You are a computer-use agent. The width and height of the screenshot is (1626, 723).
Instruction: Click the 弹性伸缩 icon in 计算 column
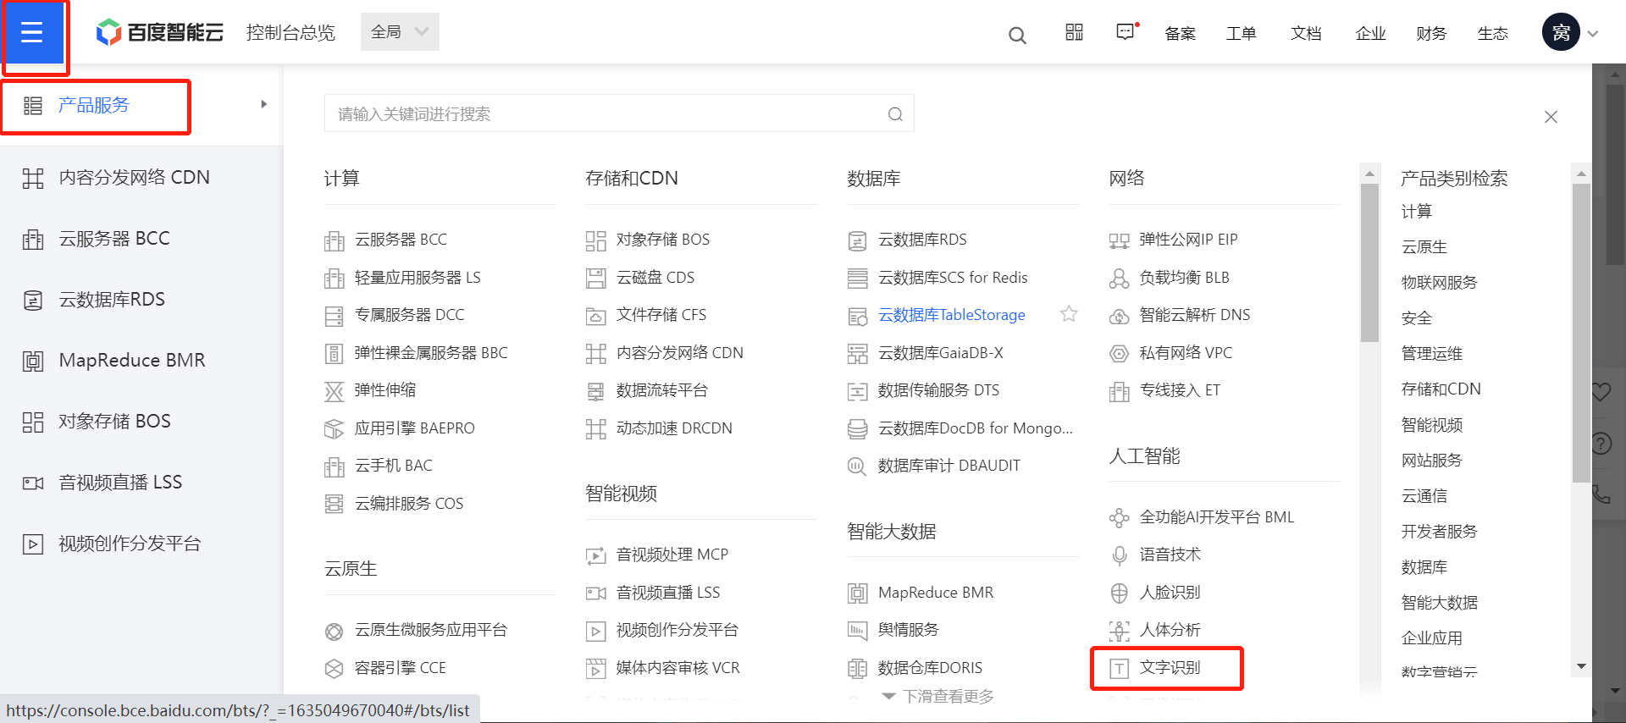pyautogui.click(x=335, y=391)
